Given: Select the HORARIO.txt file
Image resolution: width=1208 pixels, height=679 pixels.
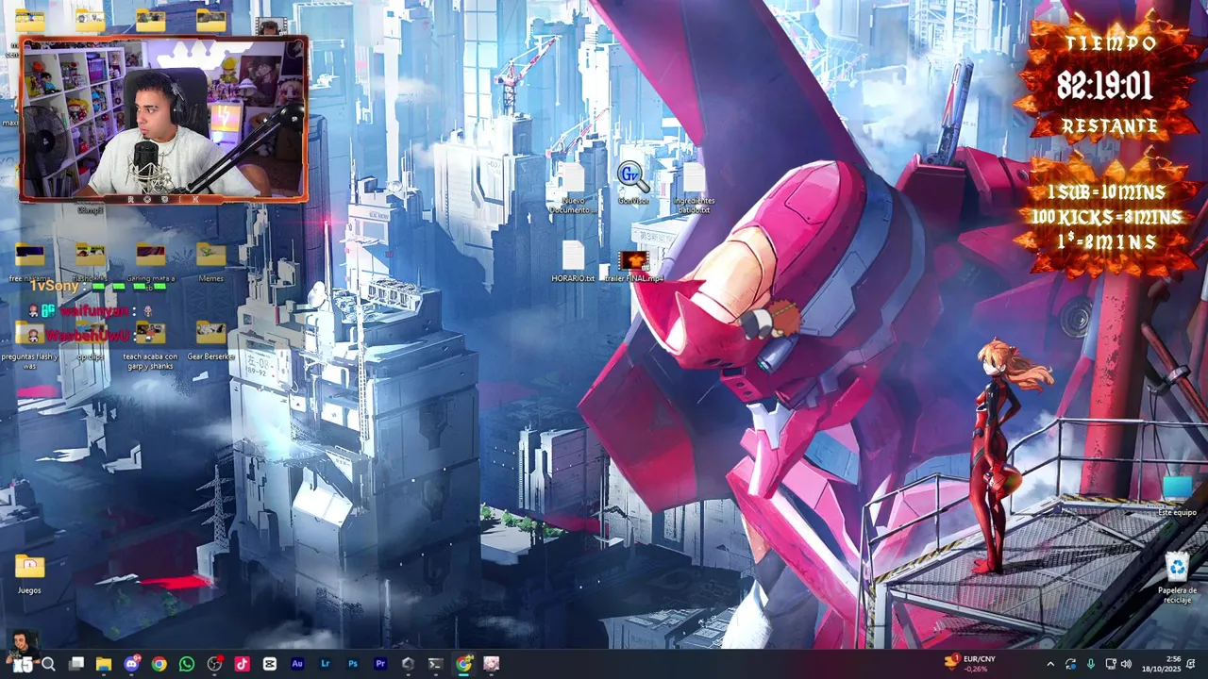Looking at the screenshot, I should click(x=573, y=261).
